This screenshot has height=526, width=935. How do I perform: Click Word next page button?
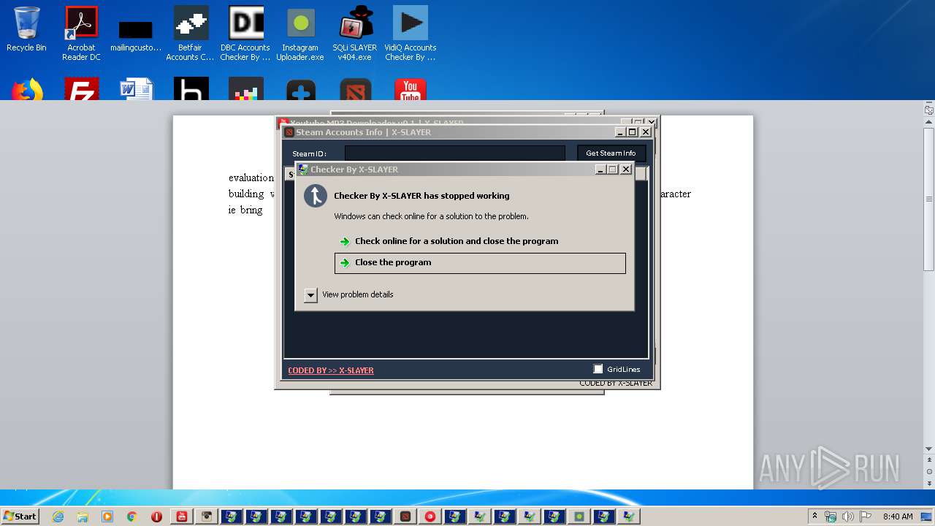pyautogui.click(x=929, y=483)
